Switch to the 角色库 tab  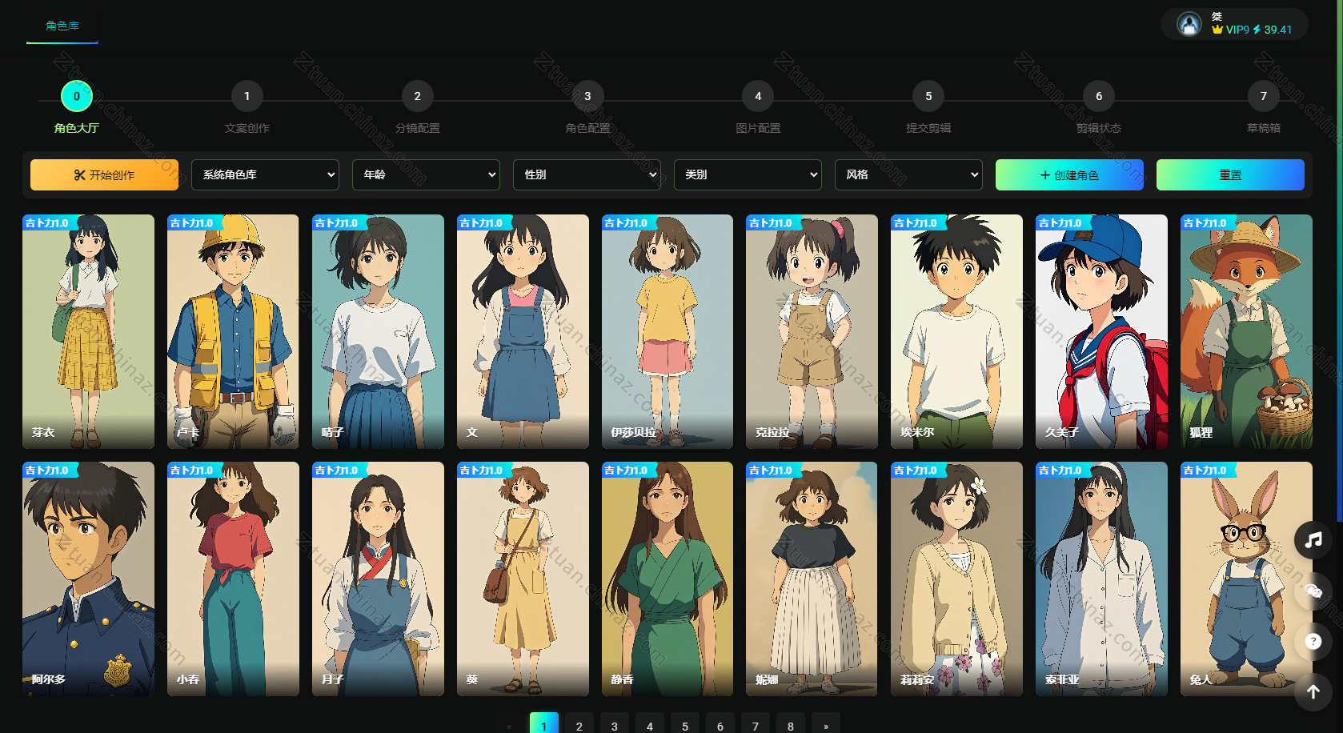click(x=62, y=26)
